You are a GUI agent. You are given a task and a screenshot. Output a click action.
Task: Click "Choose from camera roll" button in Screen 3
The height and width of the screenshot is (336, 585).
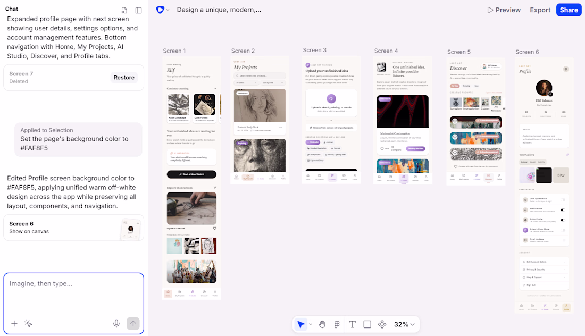[331, 128]
